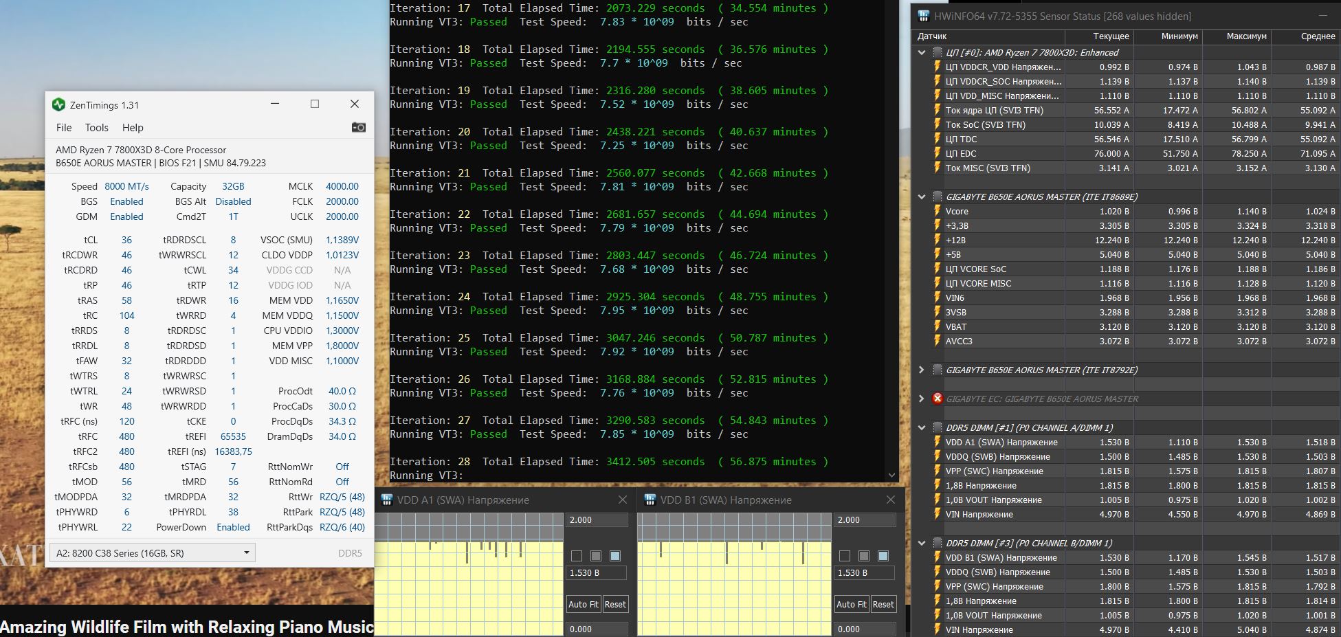Click the chip icon of AMD Ryzen 7 7800X3D group

[x=937, y=52]
